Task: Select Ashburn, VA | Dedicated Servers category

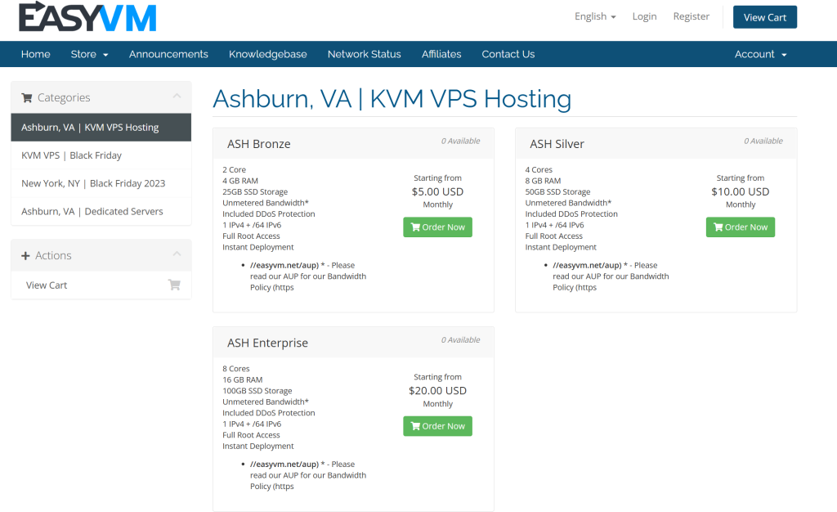Action: 101,211
